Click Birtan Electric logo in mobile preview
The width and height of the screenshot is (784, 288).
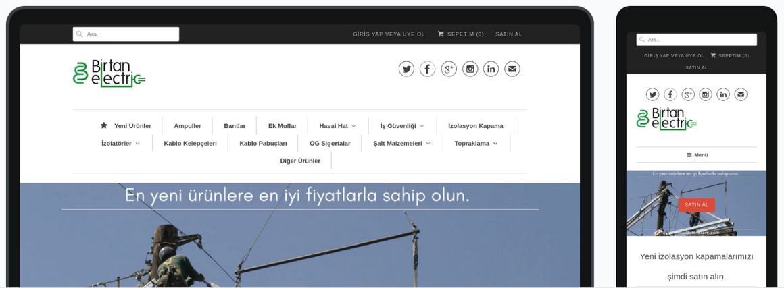[666, 119]
